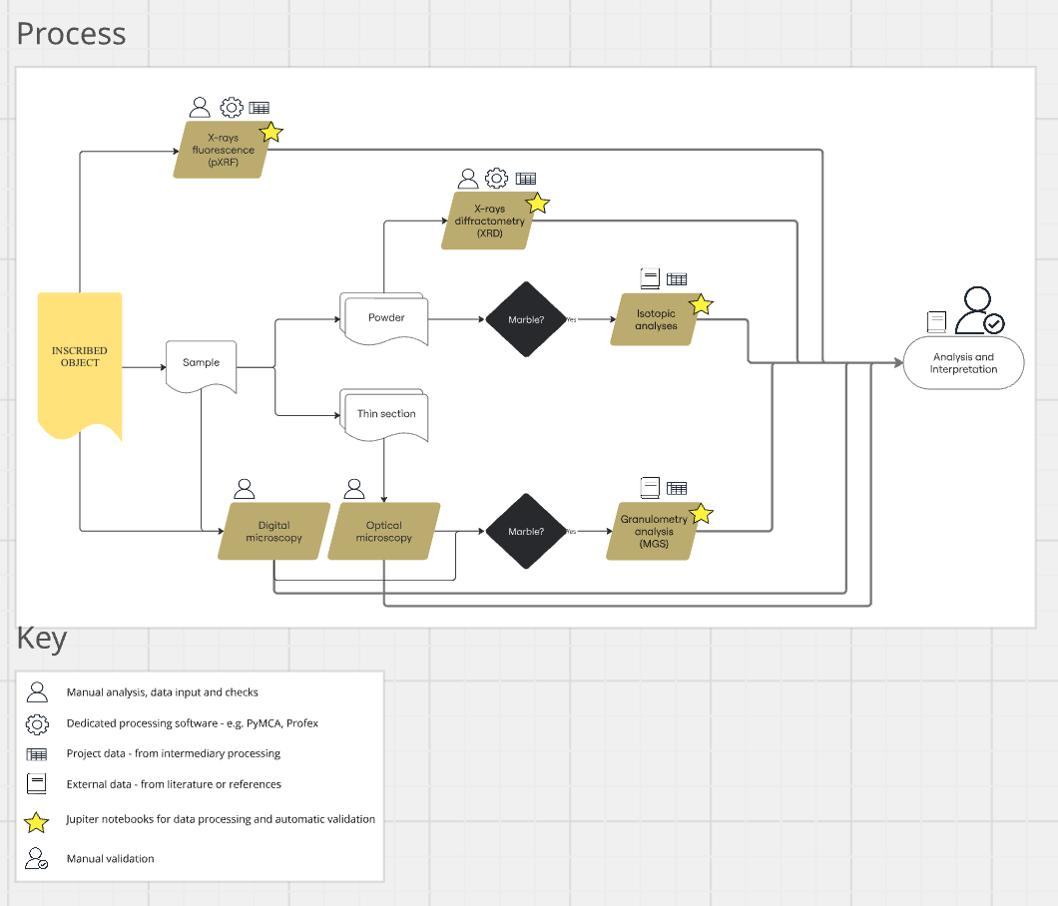Click the external data document icon above Isotopic analyses
This screenshot has height=906, width=1058.
(x=650, y=277)
